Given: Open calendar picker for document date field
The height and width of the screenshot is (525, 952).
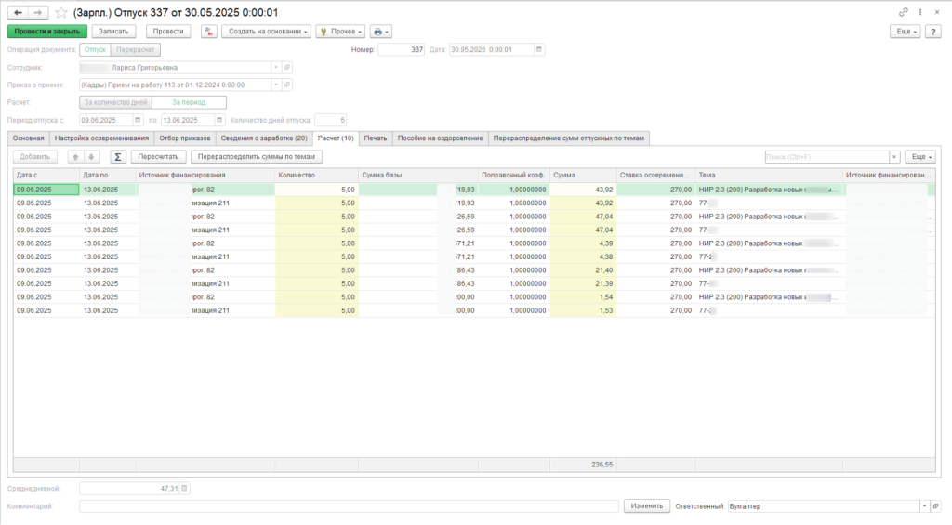Looking at the screenshot, I should (x=539, y=50).
